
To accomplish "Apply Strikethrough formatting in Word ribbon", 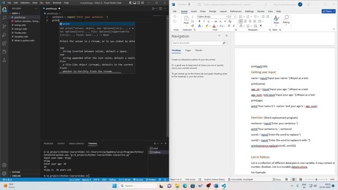I will pyautogui.click(x=216, y=21).
